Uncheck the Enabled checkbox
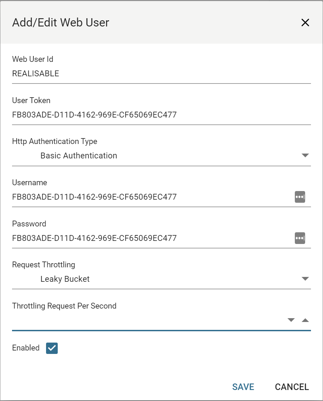This screenshot has width=323, height=401. click(x=52, y=348)
